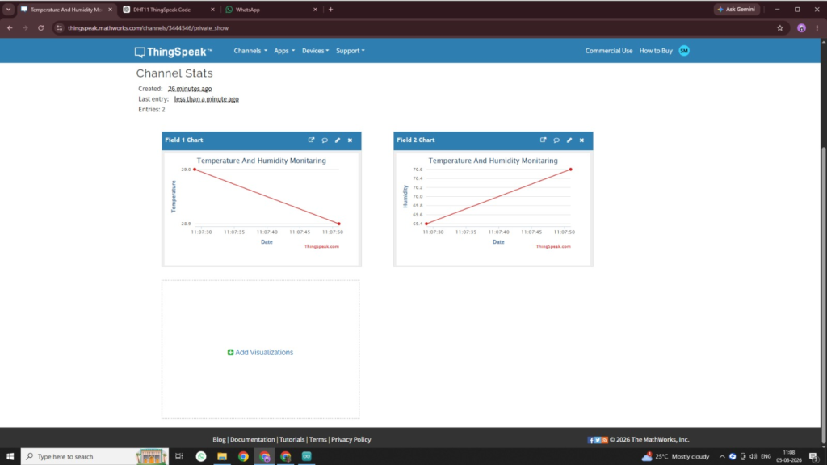Open browser profile avatar

(801, 28)
